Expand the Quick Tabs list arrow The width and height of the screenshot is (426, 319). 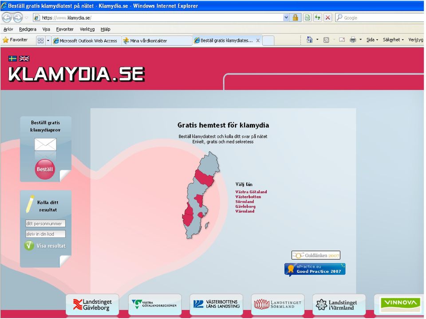48,41
